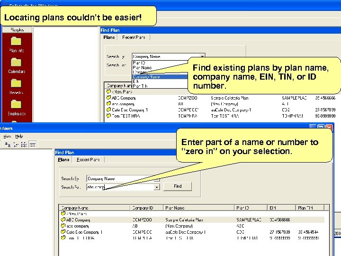341x256 pixels.
Task: Click 'COMPZOO' company ID in the back window
Action: pyautogui.click(x=188, y=98)
